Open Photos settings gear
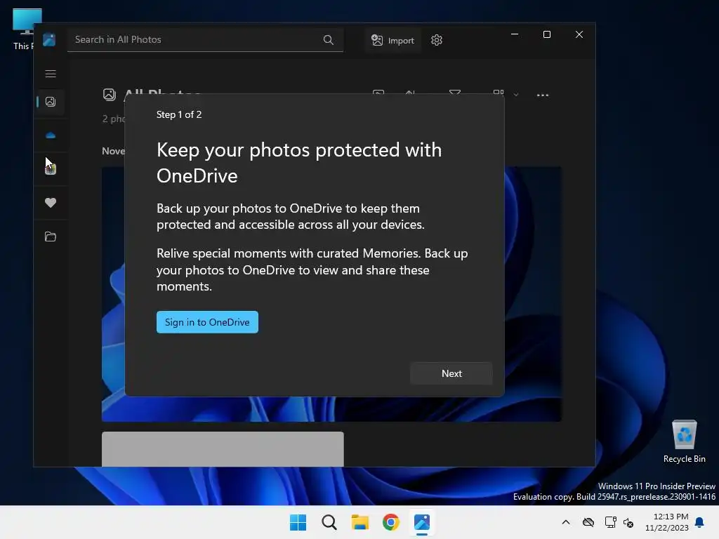This screenshot has height=539, width=719. coord(437,40)
